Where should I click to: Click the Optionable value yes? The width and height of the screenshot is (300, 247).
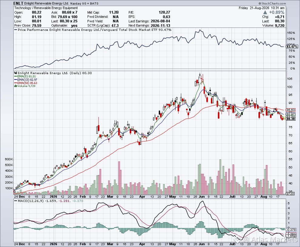(x=74, y=26)
